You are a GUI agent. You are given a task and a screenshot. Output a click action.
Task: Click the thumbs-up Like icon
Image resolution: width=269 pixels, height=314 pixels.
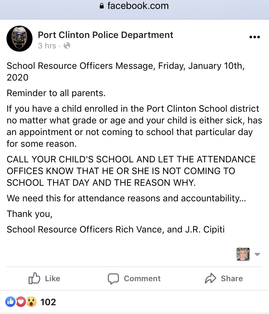pos(34,278)
